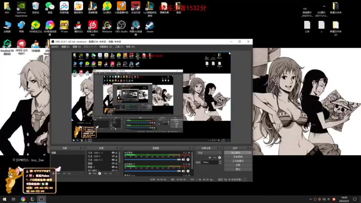Viewport: 361px width, 203px height.
Task: Click 退出 exit button in Controls
Action: pos(238,169)
